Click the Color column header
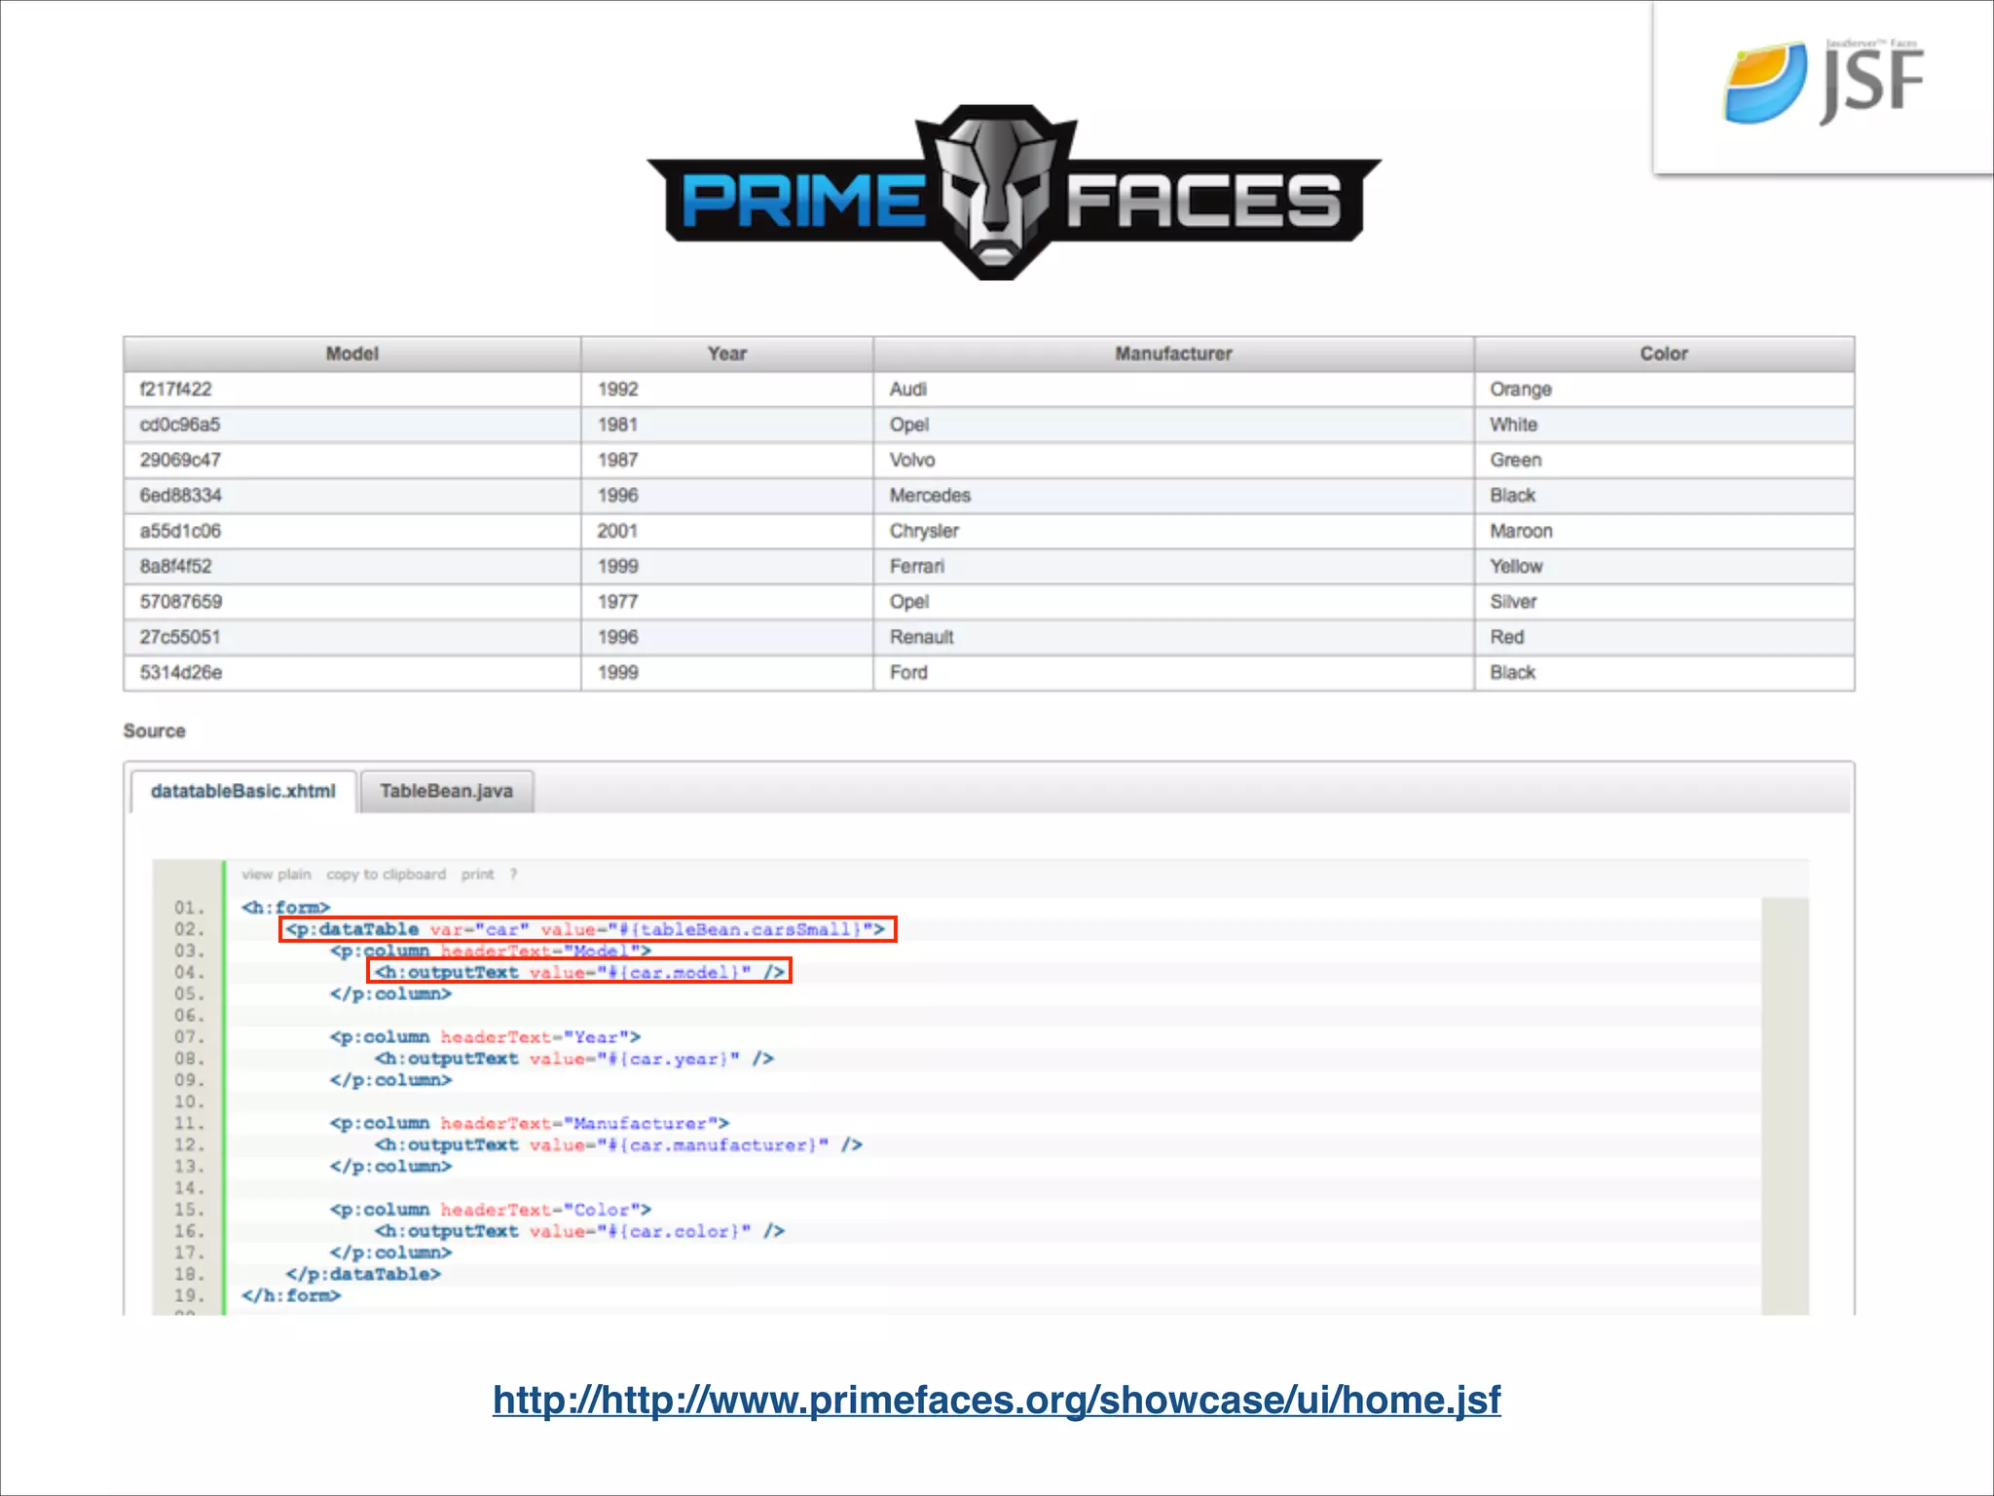 [x=1663, y=354]
